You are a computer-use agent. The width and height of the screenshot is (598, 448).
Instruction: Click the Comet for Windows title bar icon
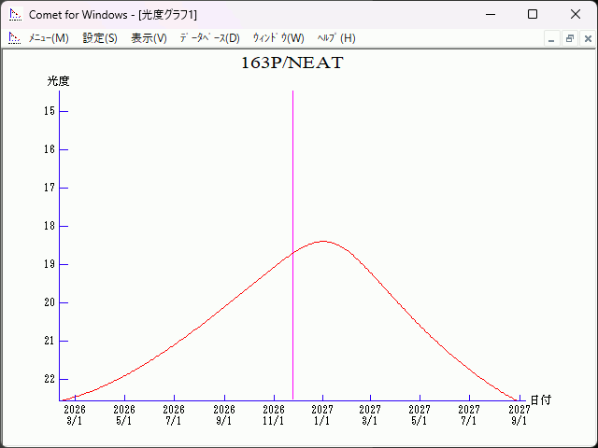pyautogui.click(x=15, y=15)
